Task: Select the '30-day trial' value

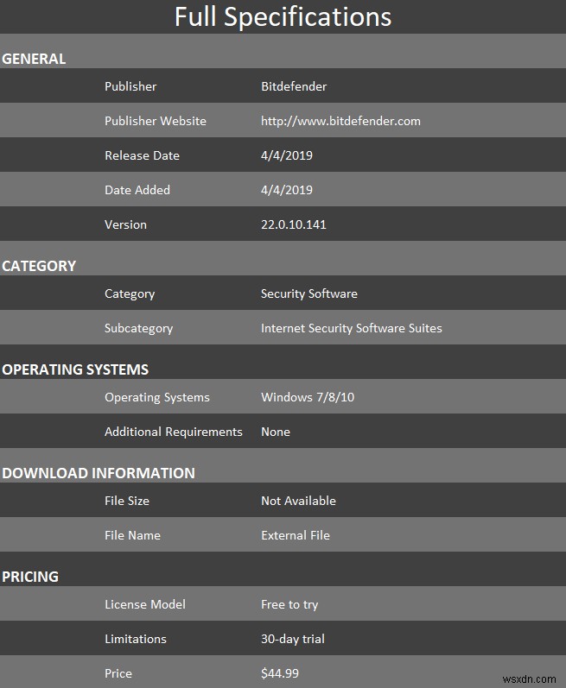Action: pos(293,640)
